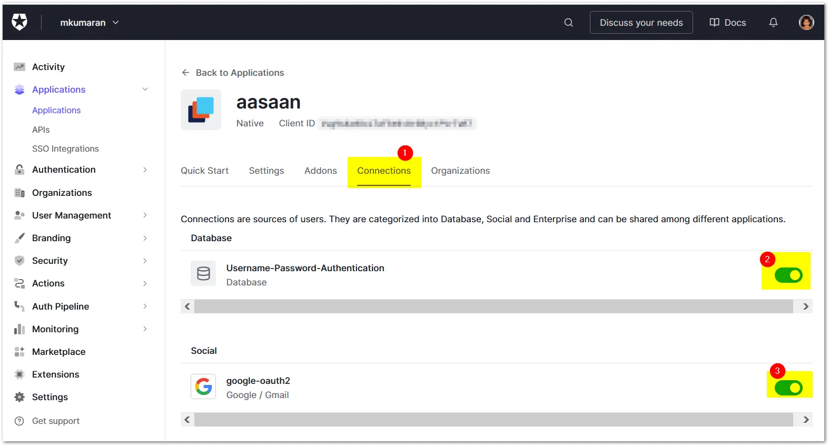
Task: Click the Monitoring bar chart icon
Action: (x=19, y=329)
